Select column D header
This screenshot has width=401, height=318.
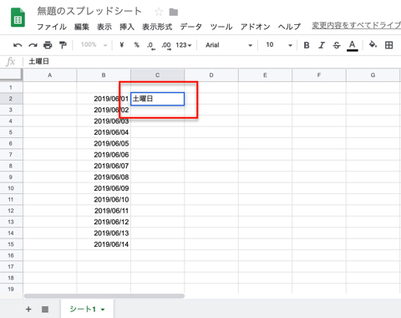point(211,75)
